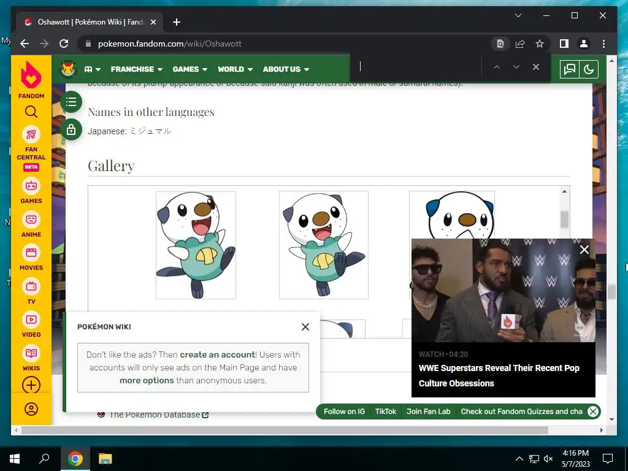Open second Oshawott gallery image
Image resolution: width=628 pixels, height=471 pixels.
[324, 245]
